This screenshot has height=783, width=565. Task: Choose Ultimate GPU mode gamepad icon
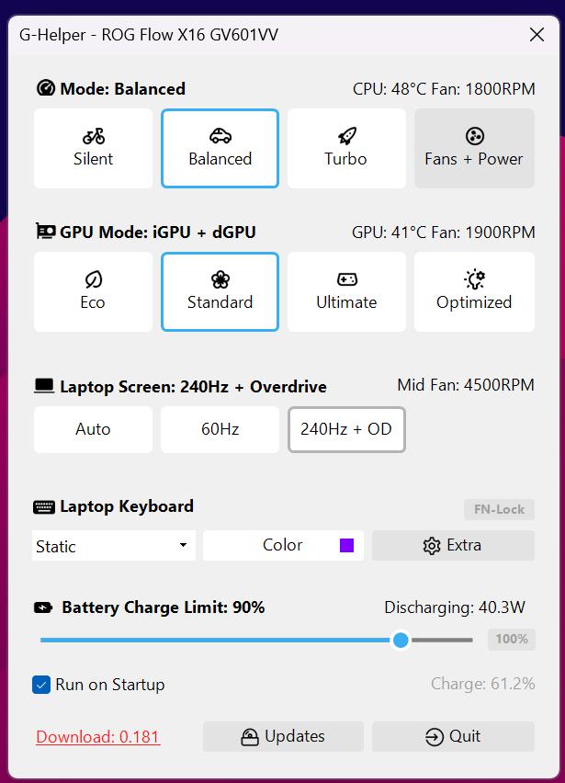click(x=346, y=291)
